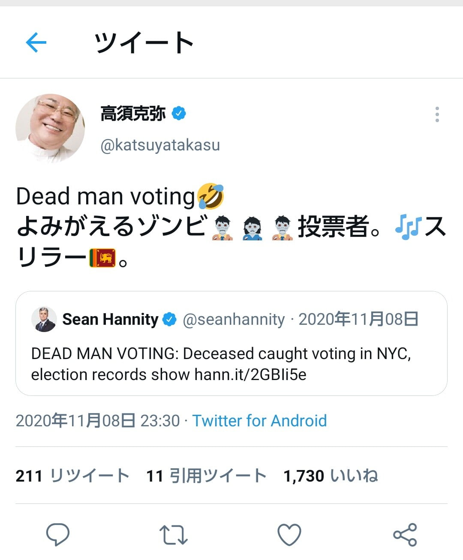Tap the retweet arrows icon
Screen dimensions: 463x560
[173, 535]
